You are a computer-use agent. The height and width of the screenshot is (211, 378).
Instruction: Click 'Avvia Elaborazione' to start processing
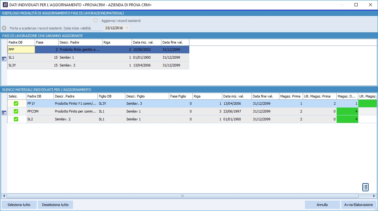pyautogui.click(x=358, y=205)
